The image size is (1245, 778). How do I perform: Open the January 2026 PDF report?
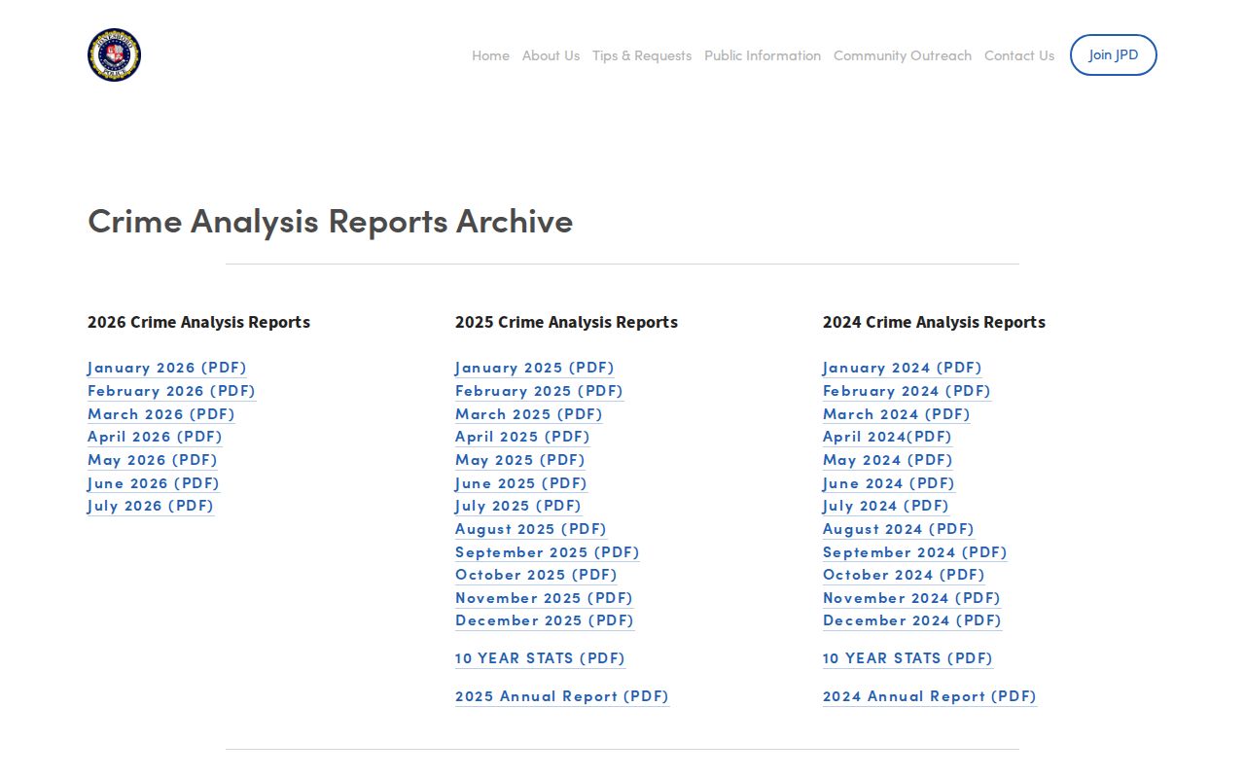pos(167,368)
